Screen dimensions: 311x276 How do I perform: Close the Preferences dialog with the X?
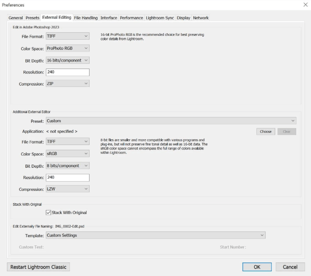click(305, 4)
